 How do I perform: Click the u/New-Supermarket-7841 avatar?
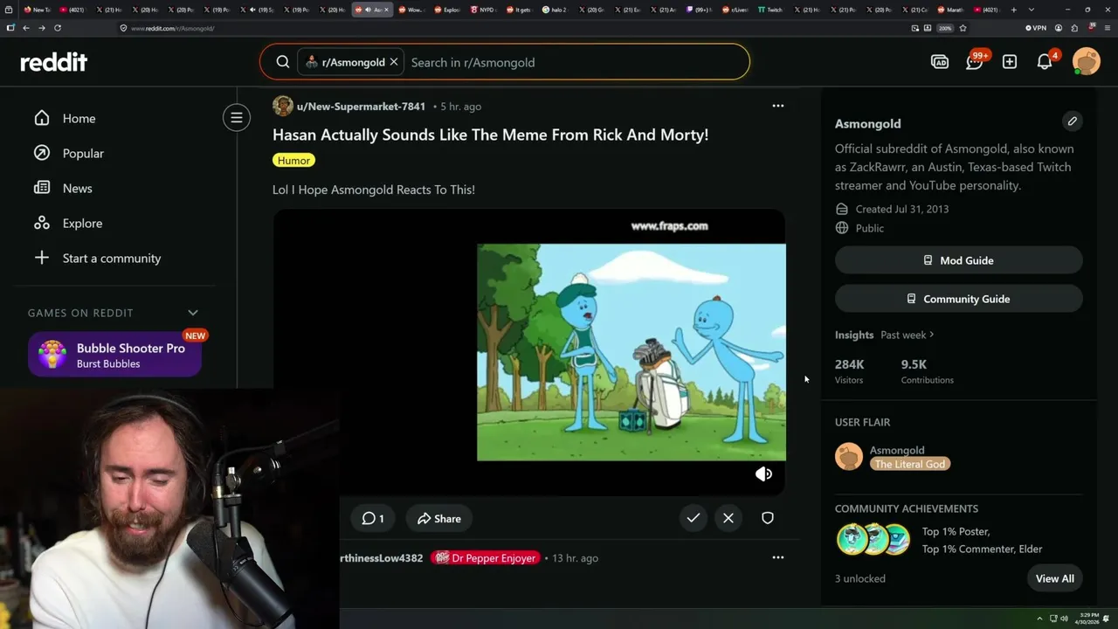pos(283,106)
